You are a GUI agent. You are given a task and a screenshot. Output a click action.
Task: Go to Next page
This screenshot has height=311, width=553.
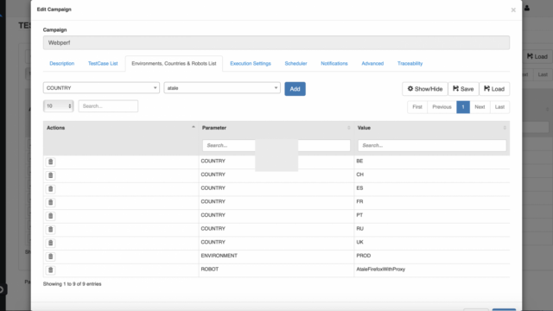[x=480, y=107]
